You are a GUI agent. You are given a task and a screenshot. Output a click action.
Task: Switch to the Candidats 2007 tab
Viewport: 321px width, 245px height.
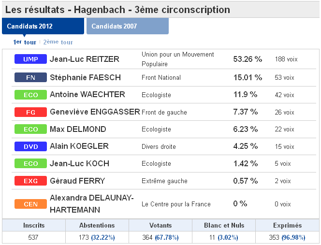tap(128, 26)
